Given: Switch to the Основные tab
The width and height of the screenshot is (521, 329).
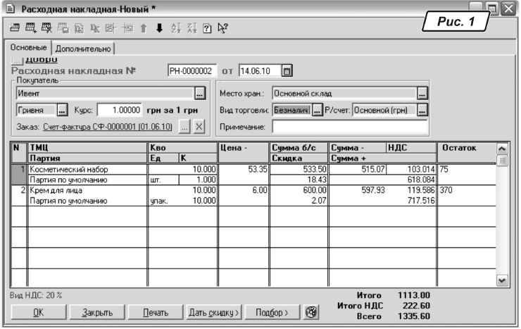Looking at the screenshot, I should (x=29, y=47).
